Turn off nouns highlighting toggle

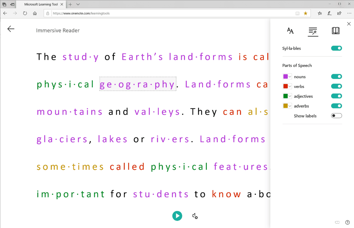(x=336, y=77)
